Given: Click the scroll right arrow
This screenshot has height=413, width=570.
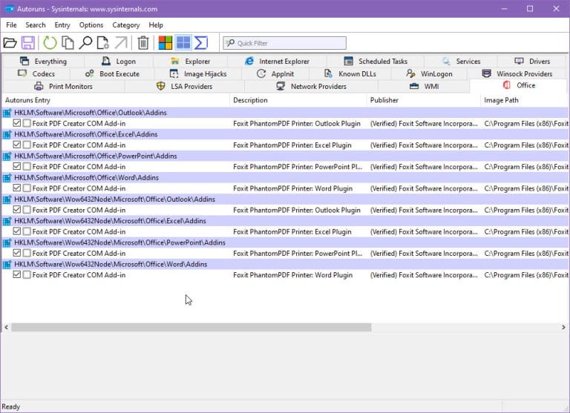Looking at the screenshot, I should pyautogui.click(x=563, y=327).
